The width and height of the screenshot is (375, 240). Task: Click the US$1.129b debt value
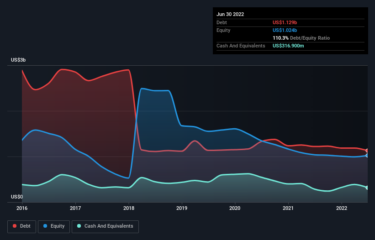click(x=285, y=22)
